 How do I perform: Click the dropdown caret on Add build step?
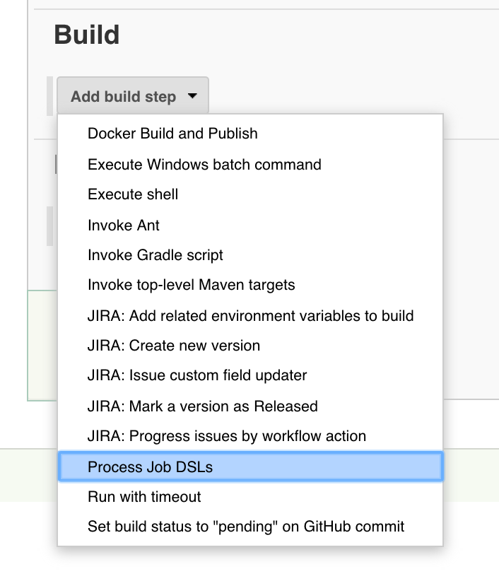tap(192, 95)
